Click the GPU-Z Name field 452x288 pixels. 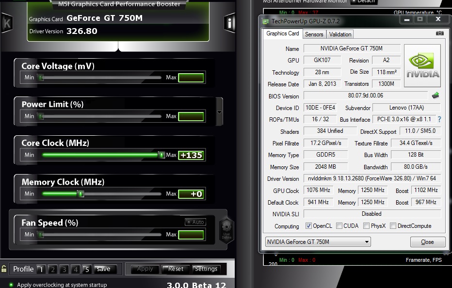(x=352, y=48)
